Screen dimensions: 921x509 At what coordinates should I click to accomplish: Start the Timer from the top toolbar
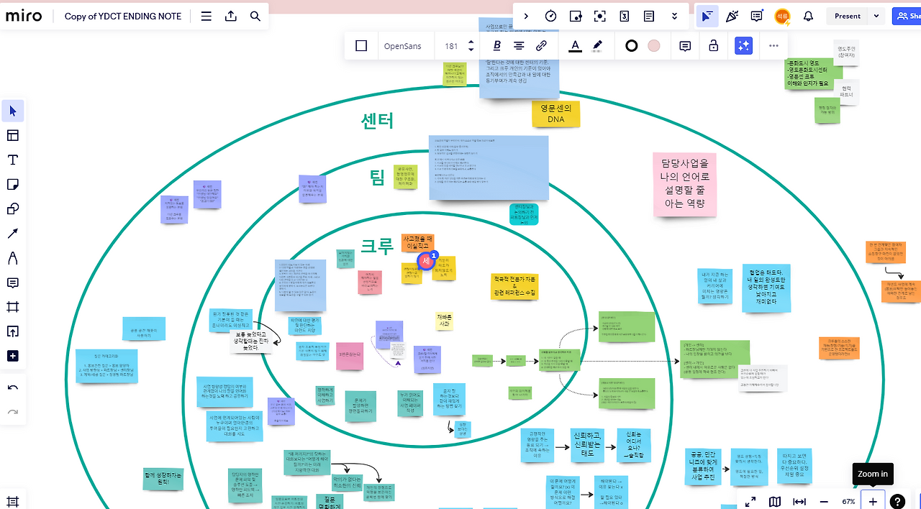point(551,15)
